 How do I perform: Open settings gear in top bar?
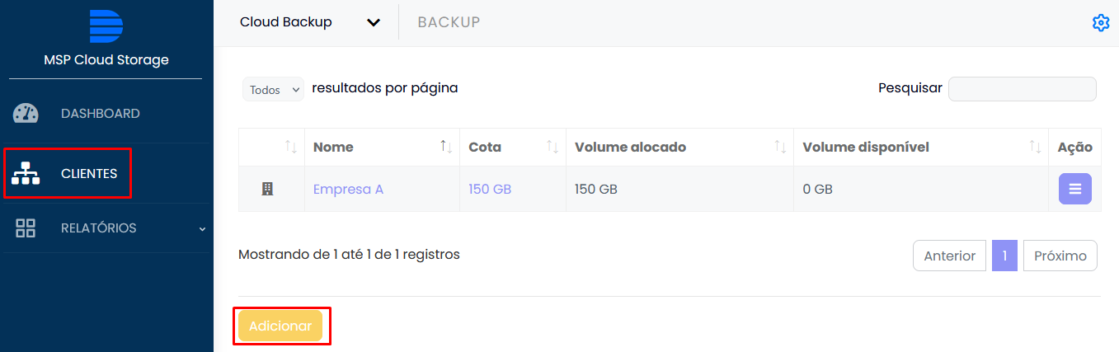(1101, 23)
